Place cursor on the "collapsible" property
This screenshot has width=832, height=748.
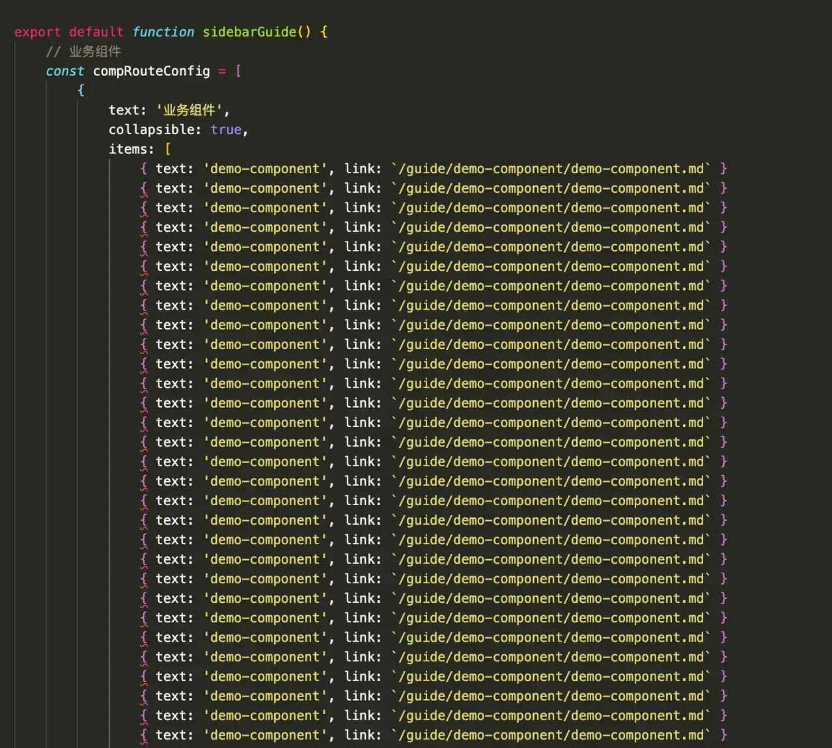pos(154,130)
